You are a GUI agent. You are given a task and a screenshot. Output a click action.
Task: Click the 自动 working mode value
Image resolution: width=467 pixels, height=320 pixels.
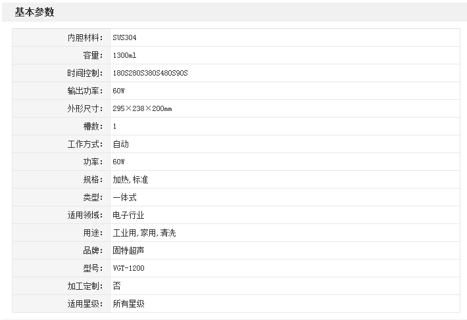pyautogui.click(x=120, y=144)
